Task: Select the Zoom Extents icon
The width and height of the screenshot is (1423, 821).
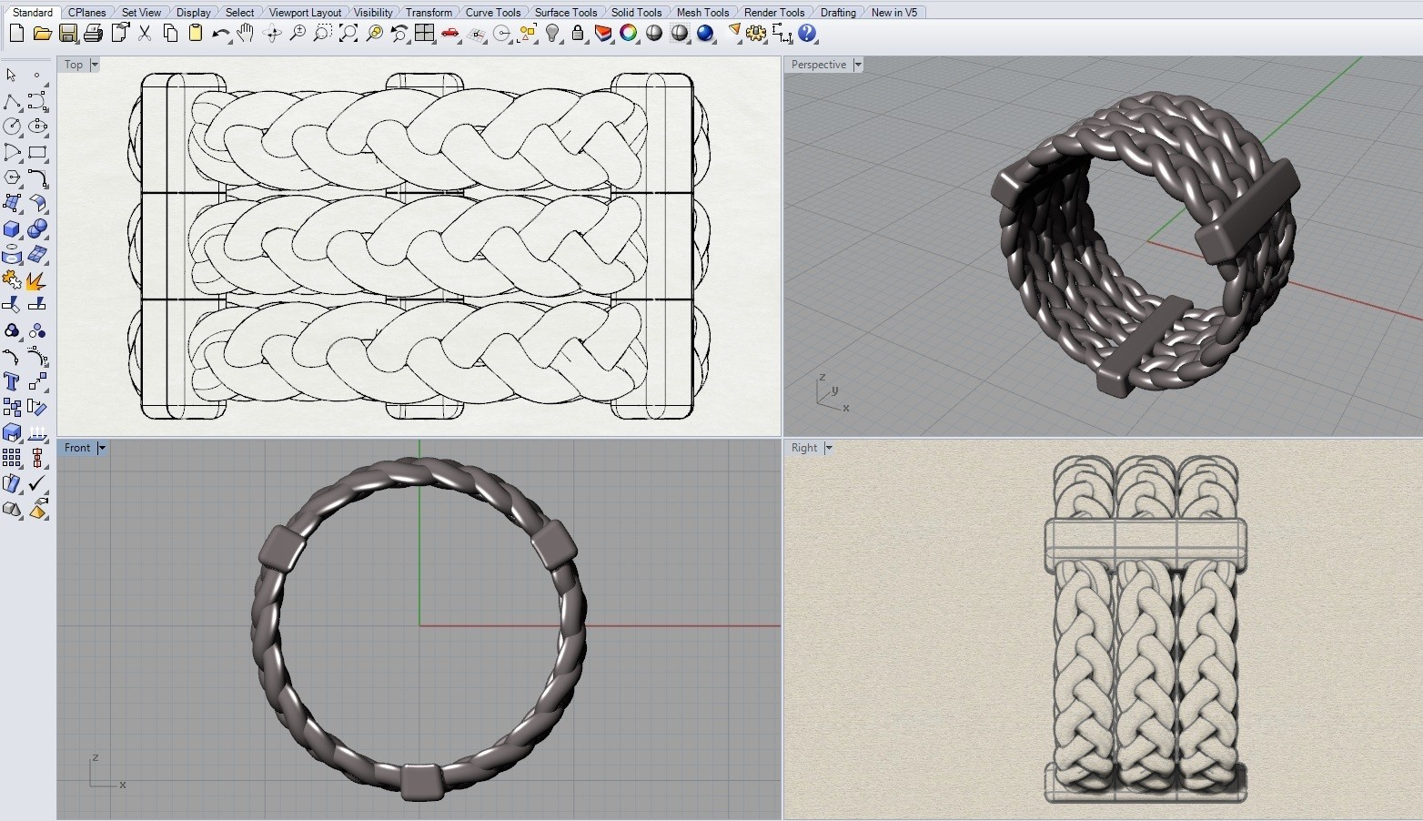Action: (x=348, y=34)
